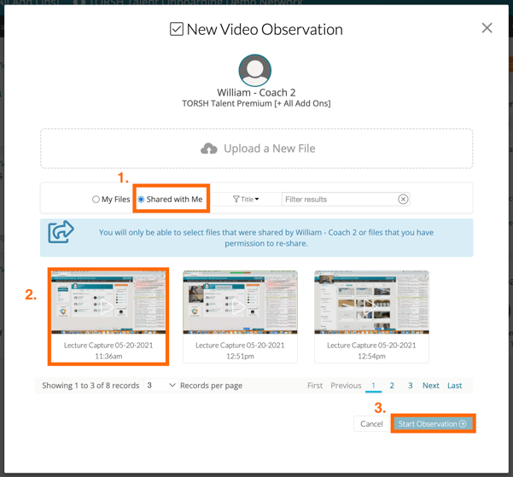
Task: Clear the filter results with X icon
Action: pyautogui.click(x=403, y=199)
